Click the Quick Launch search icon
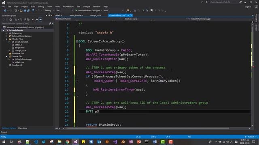This screenshot has width=259, height=145. pyautogui.click(x=240, y=2)
